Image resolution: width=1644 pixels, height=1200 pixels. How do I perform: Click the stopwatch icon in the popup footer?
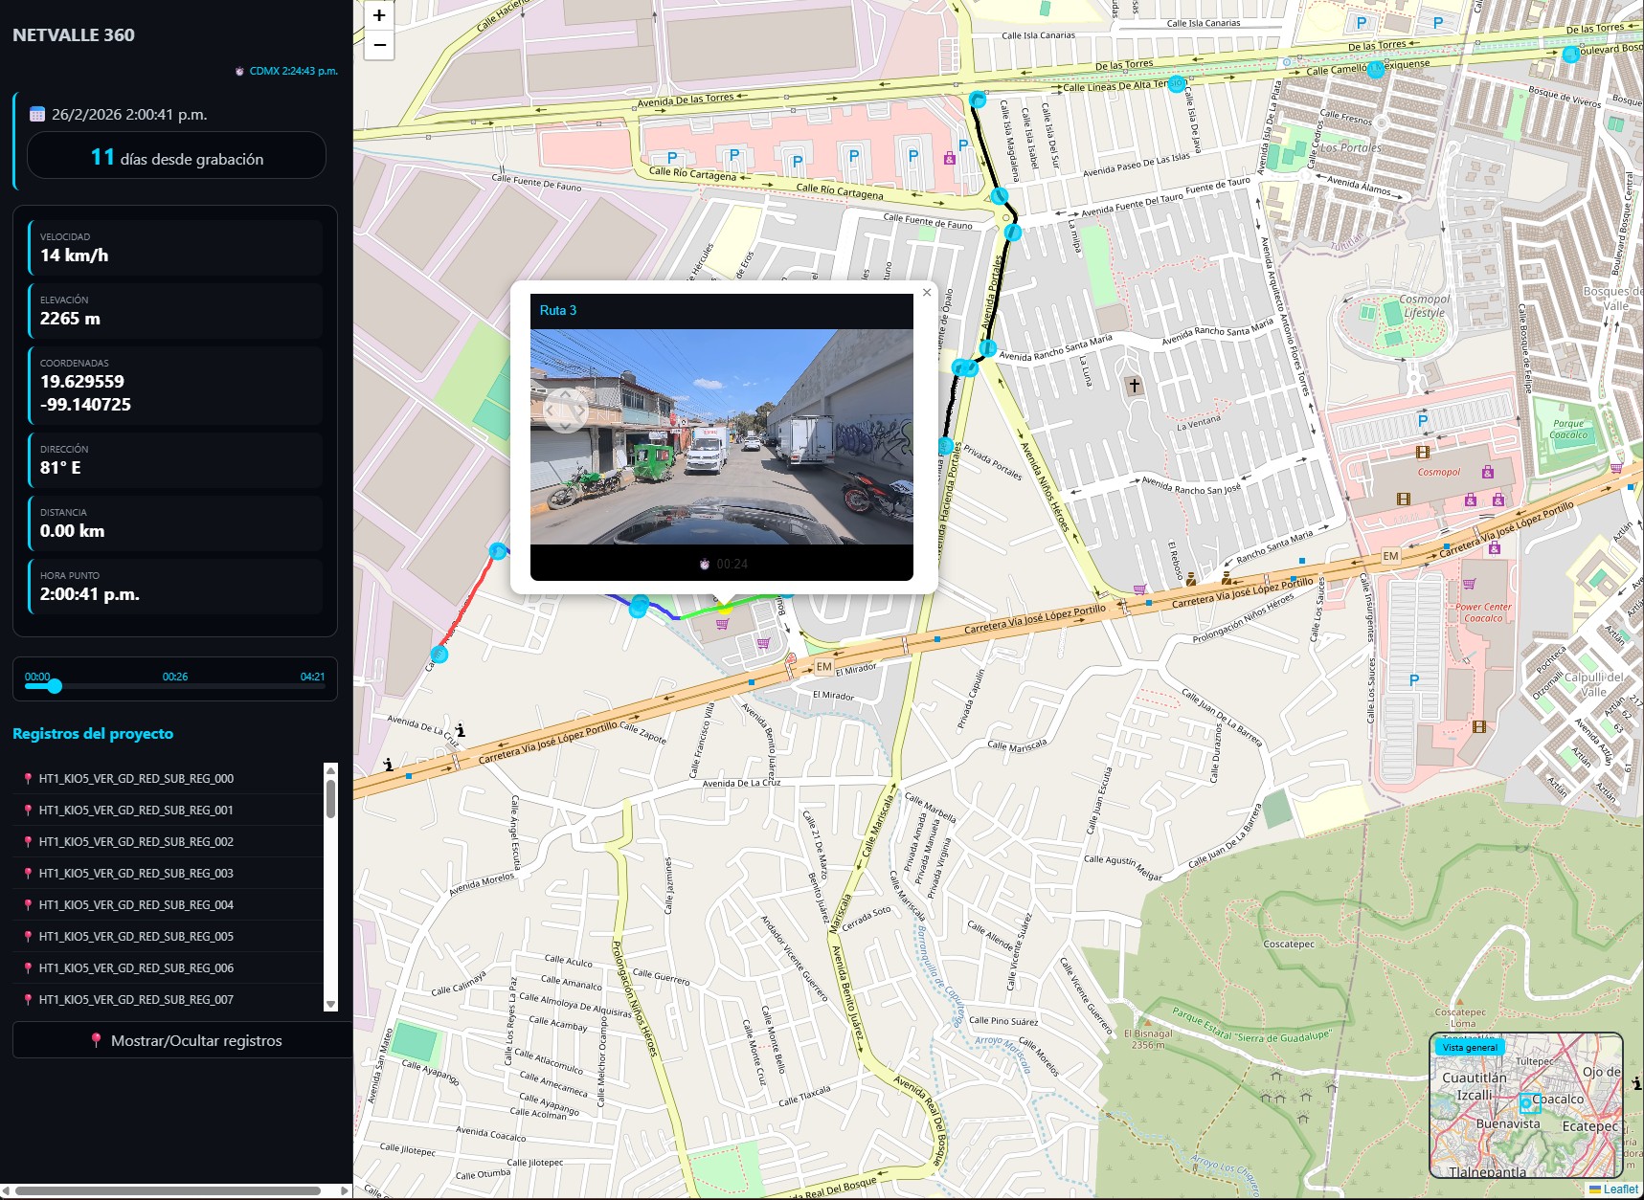[705, 564]
